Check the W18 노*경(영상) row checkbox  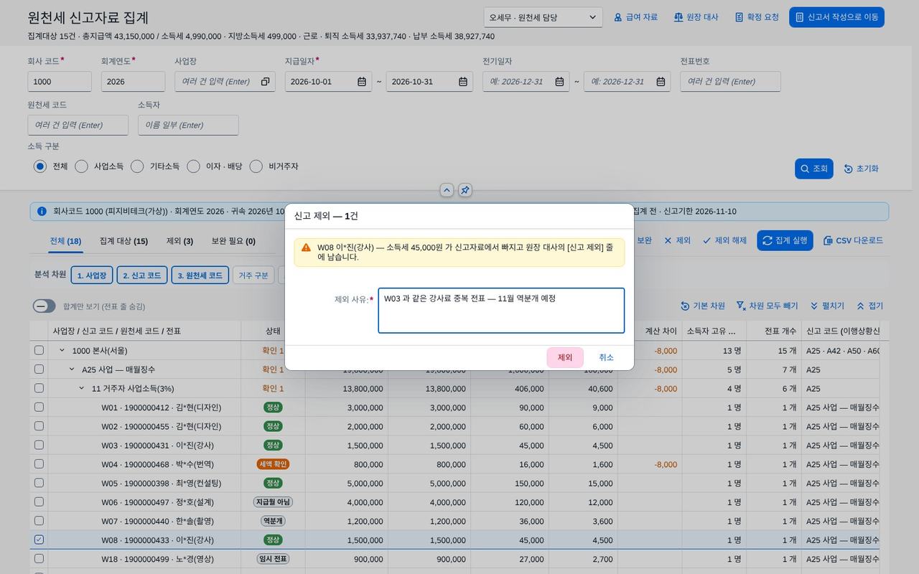coord(39,558)
